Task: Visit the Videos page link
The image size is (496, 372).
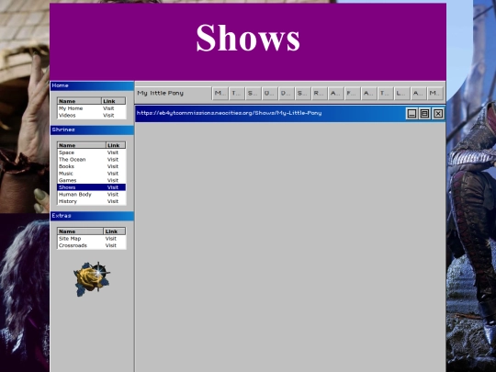Action: tap(108, 116)
